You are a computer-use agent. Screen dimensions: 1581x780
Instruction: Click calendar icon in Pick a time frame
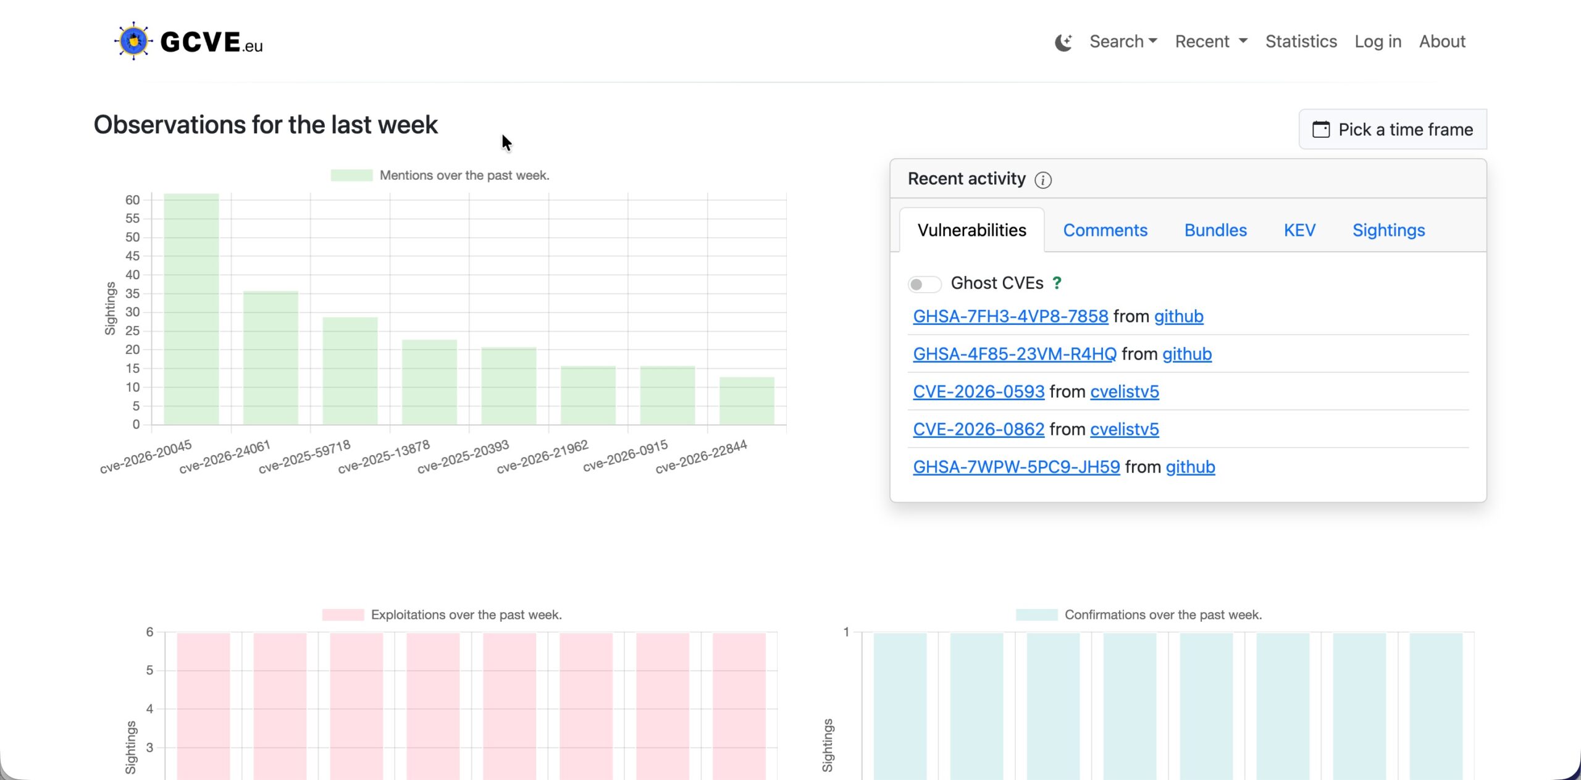(x=1321, y=130)
